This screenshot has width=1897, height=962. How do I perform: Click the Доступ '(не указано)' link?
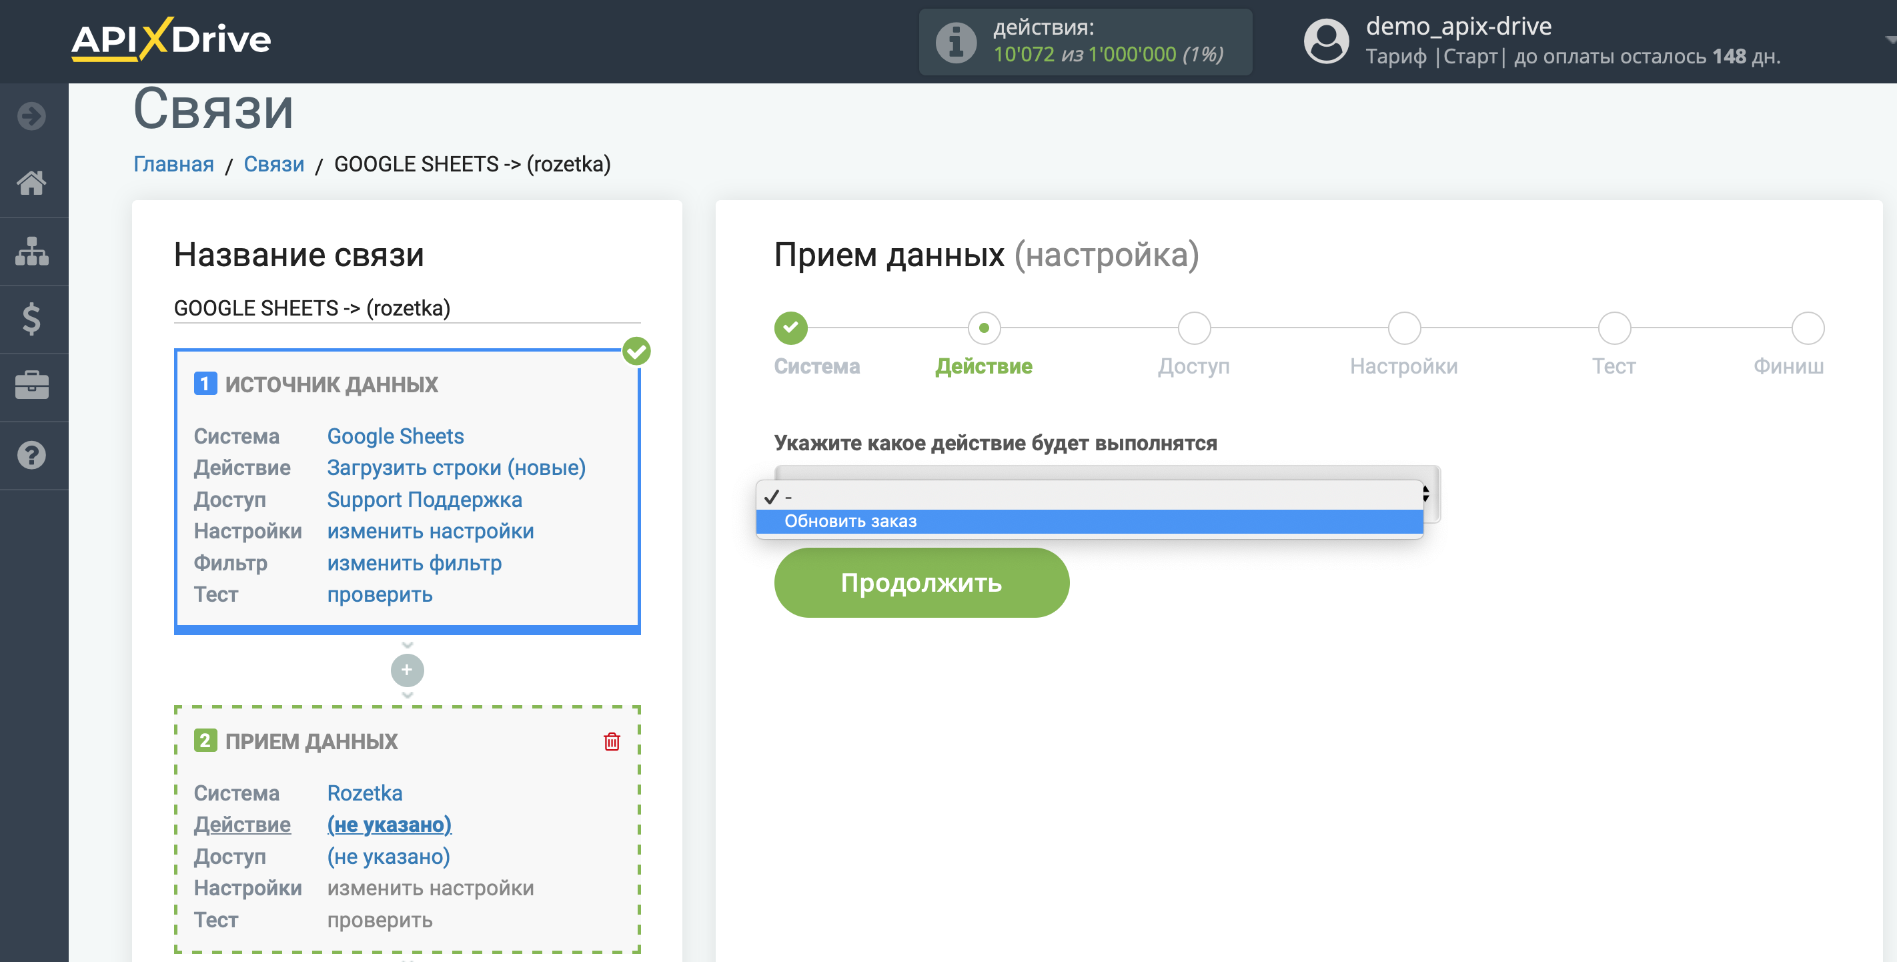click(389, 856)
